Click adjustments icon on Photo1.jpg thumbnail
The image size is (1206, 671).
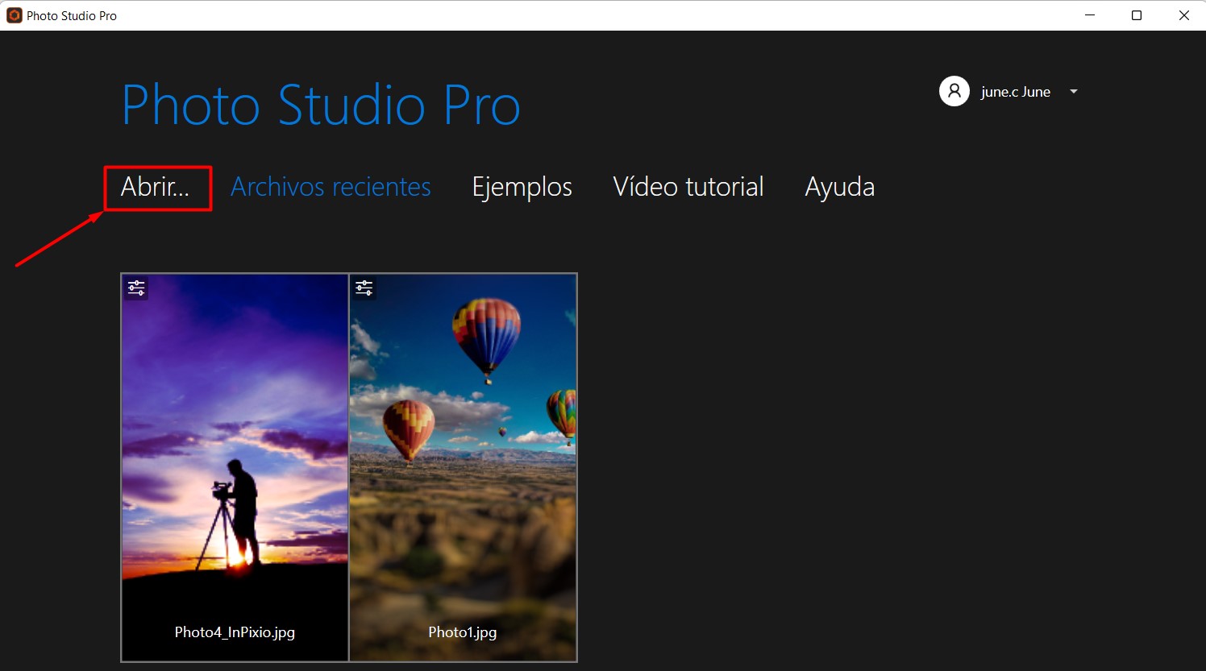[x=364, y=288]
